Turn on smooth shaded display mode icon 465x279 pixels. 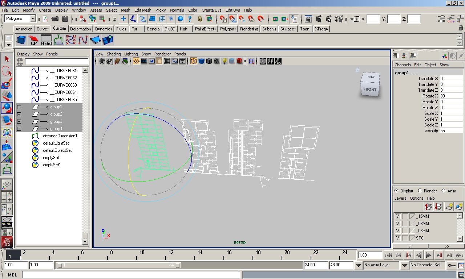click(x=201, y=61)
